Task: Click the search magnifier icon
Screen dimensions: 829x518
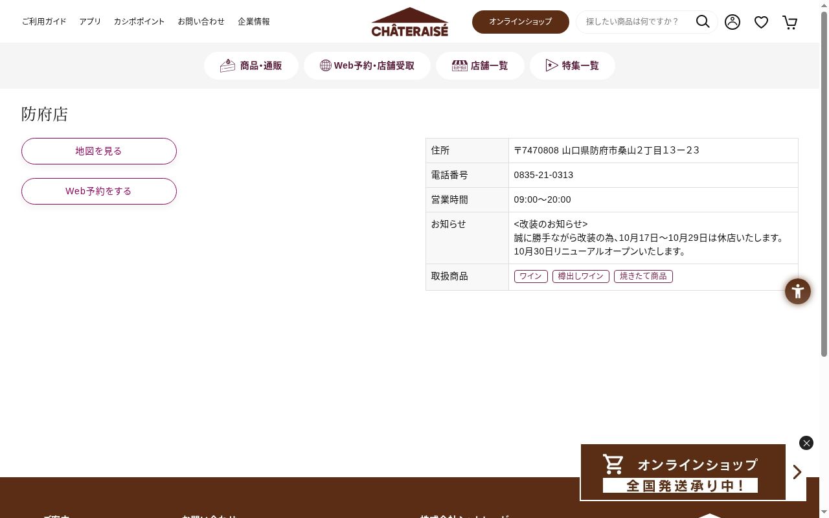Action: (703, 21)
